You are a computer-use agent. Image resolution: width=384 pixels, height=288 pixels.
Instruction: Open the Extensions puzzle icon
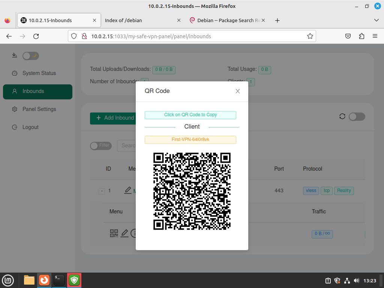[x=362, y=36]
